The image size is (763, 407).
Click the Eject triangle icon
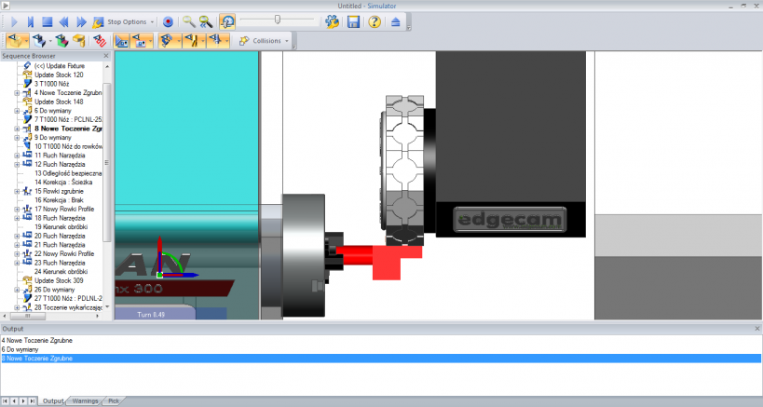(396, 21)
